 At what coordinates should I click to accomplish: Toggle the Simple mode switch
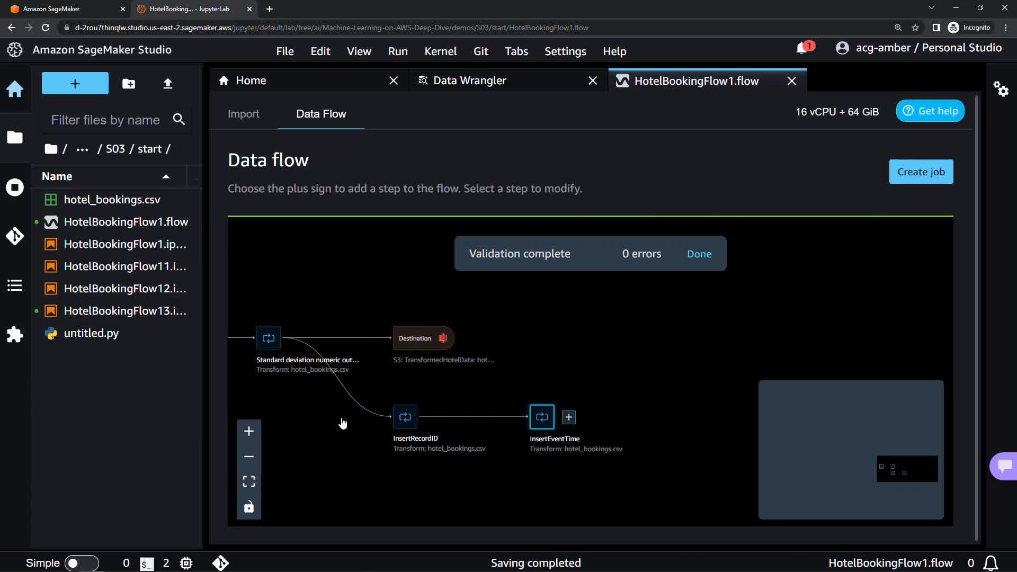point(82,563)
